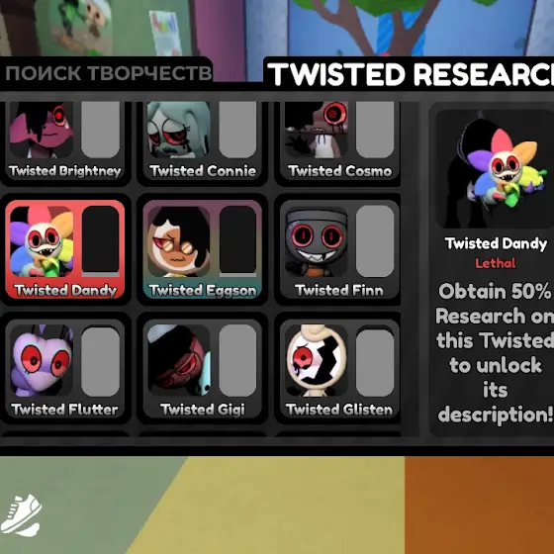Click the Twisted Eggson name label

(203, 291)
